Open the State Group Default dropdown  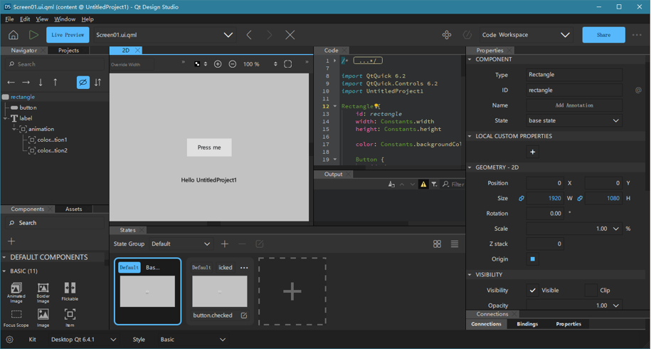pos(181,244)
